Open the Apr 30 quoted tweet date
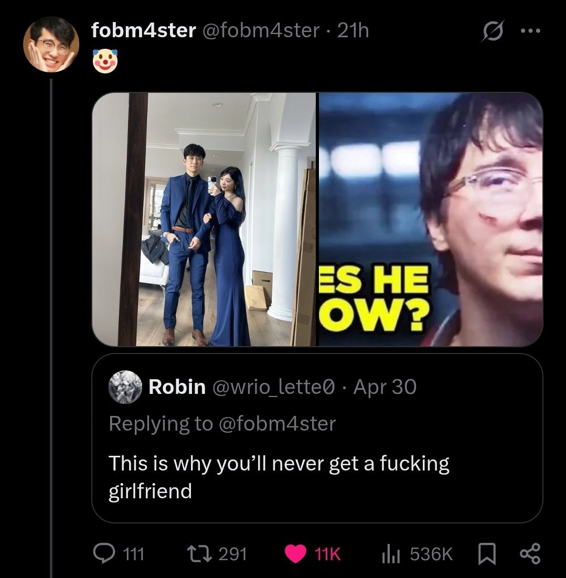The height and width of the screenshot is (578, 566). coord(385,387)
